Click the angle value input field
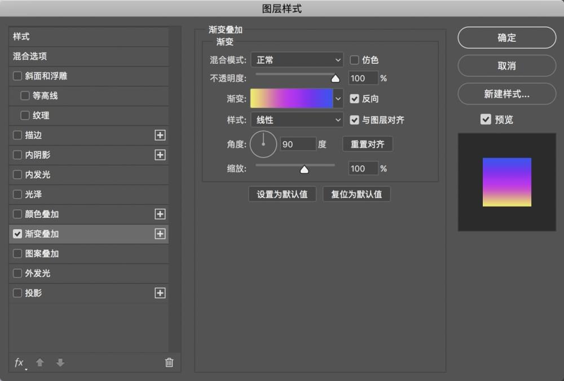This screenshot has height=381, width=564. tap(298, 144)
